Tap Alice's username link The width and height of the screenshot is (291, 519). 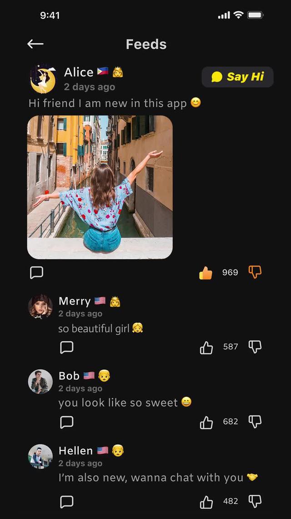point(79,72)
